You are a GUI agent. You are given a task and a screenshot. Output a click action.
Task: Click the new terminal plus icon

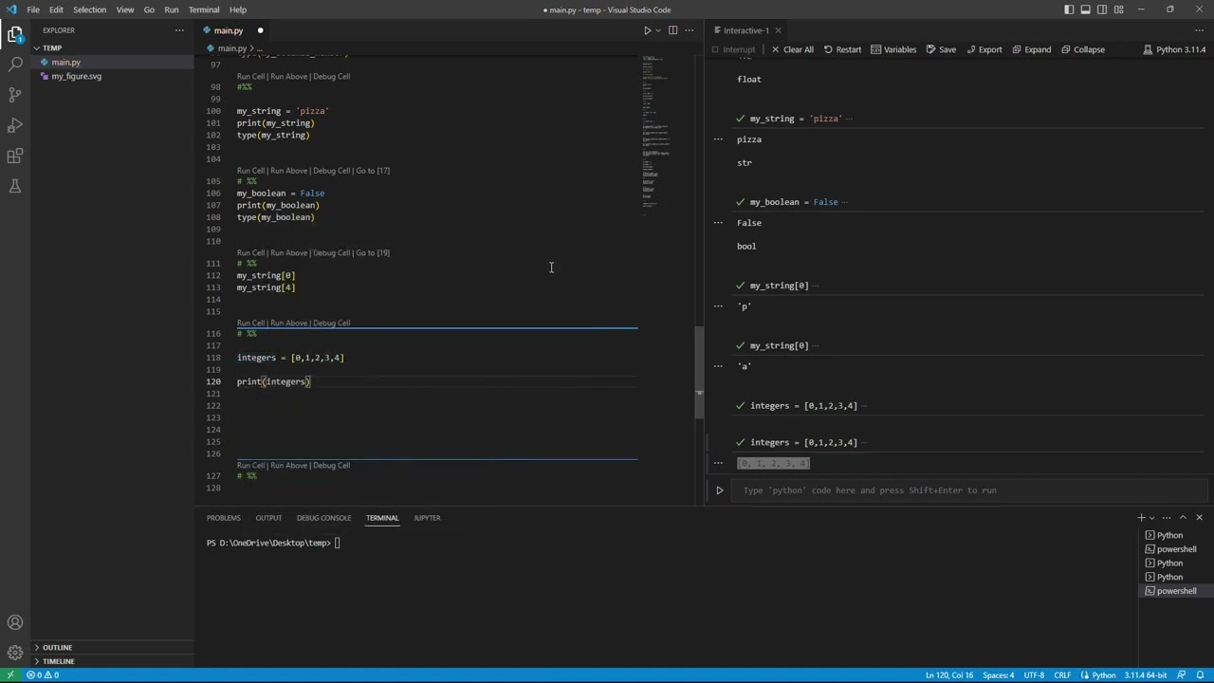pyautogui.click(x=1141, y=518)
